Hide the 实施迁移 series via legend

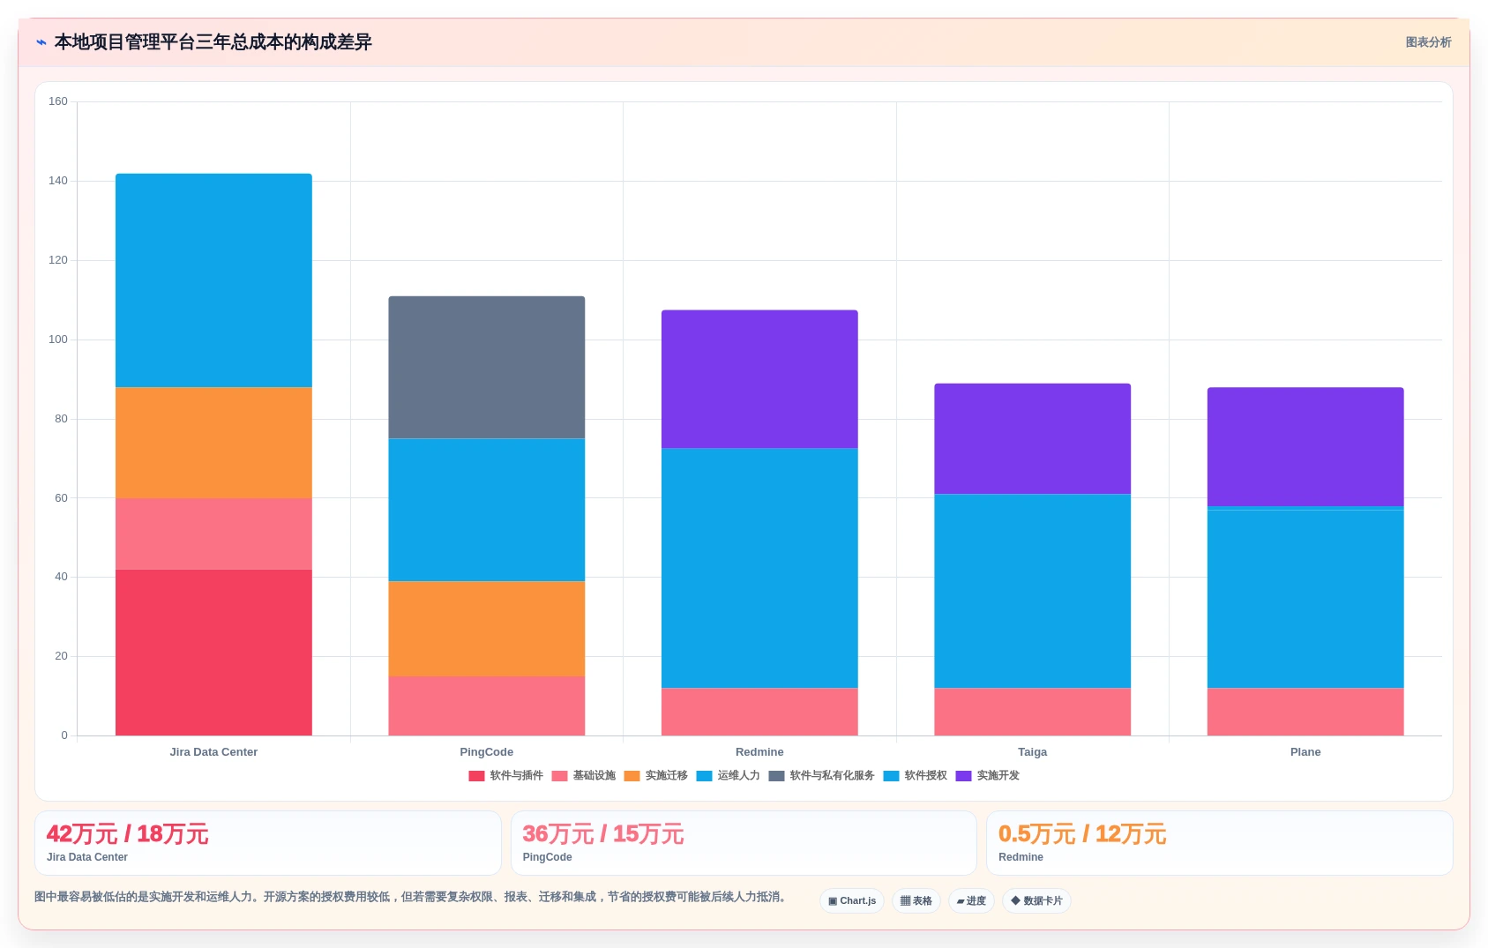point(655,776)
